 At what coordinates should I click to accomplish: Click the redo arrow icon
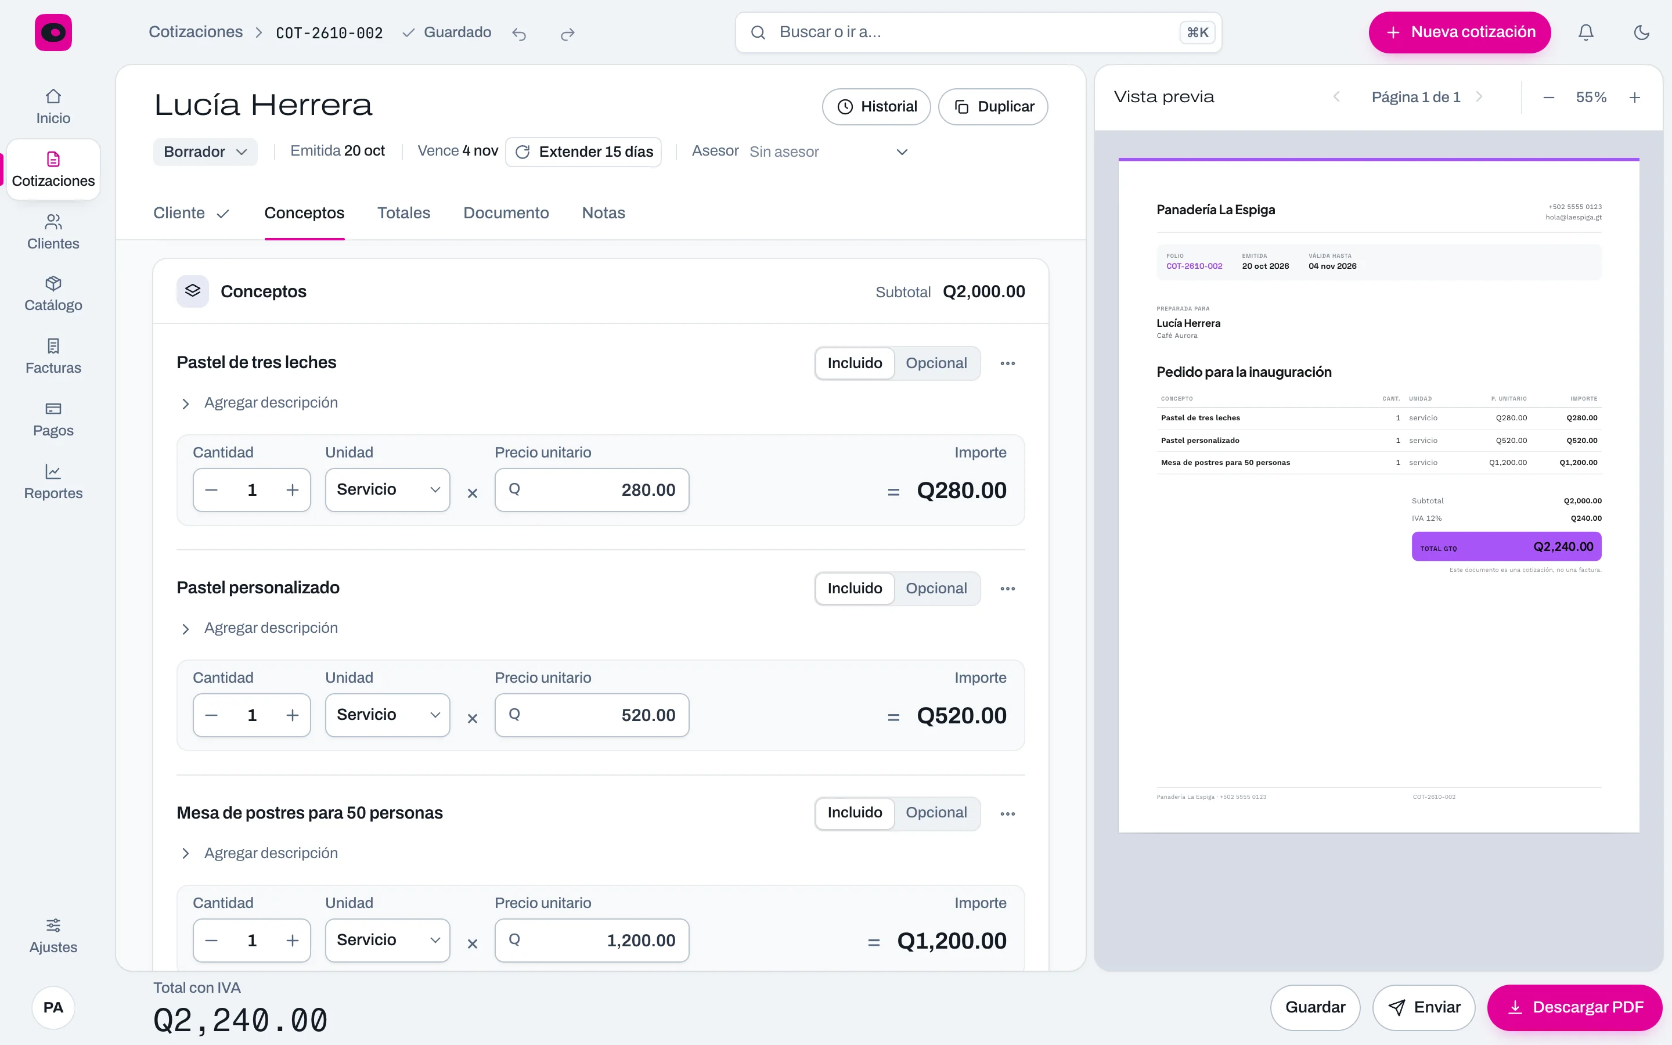tap(567, 33)
